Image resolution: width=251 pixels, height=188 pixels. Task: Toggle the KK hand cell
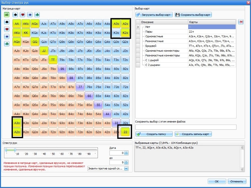[26, 33]
